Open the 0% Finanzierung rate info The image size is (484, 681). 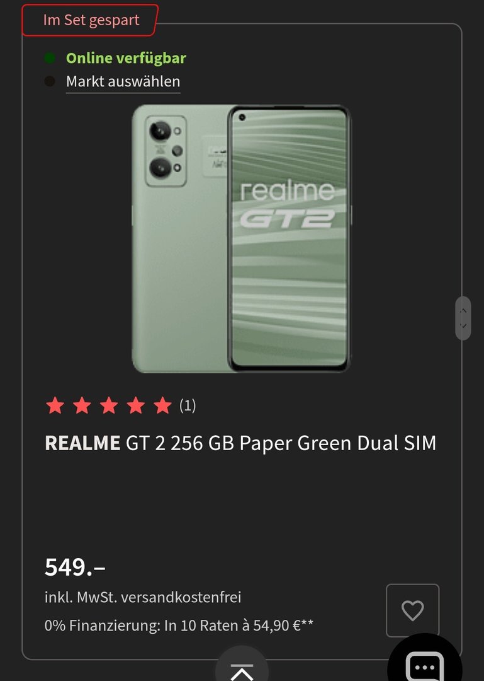(x=179, y=626)
